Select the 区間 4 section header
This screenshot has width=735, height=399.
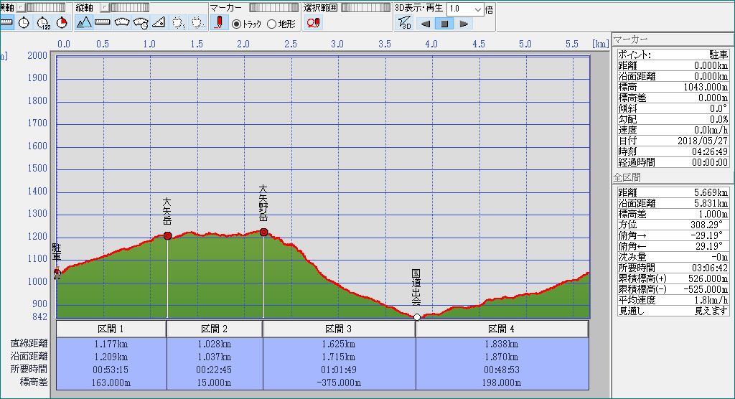[502, 329]
